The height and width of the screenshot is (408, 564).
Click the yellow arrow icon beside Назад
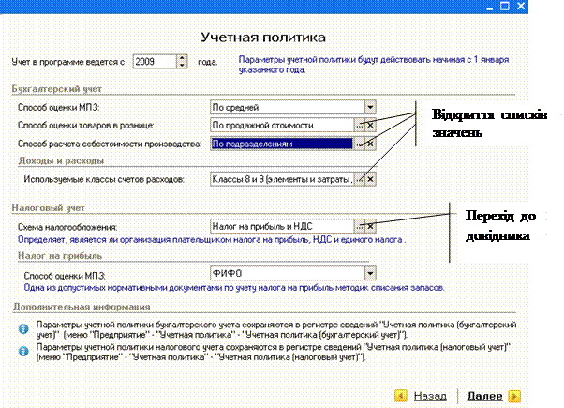point(400,396)
